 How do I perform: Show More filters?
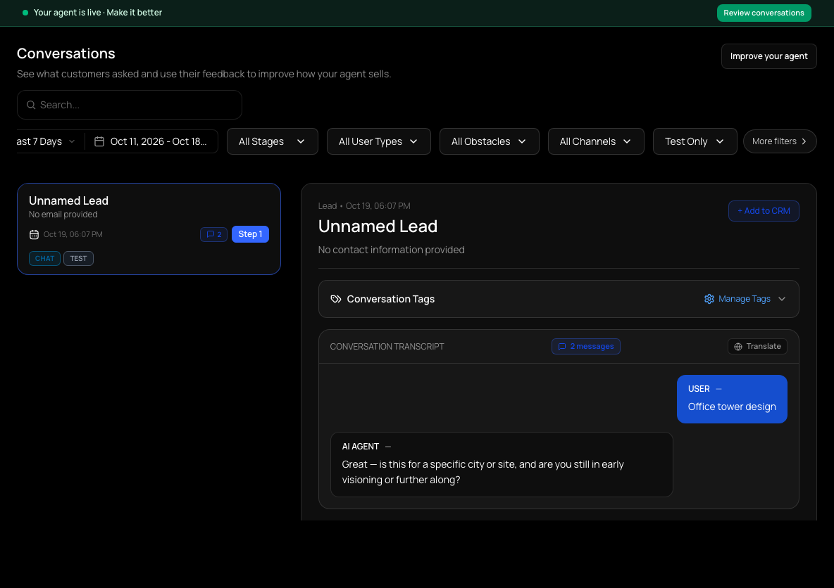pyautogui.click(x=780, y=141)
